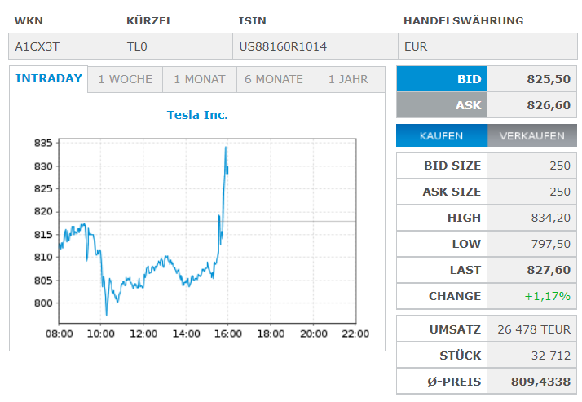The image size is (582, 402).
Task: Select the 1 MONAT tab
Action: tap(200, 80)
